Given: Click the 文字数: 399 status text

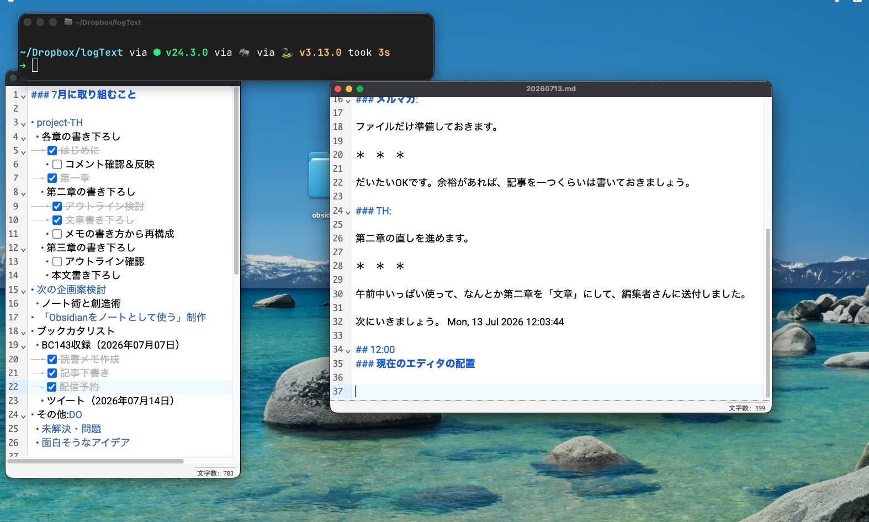Looking at the screenshot, I should pos(747,408).
